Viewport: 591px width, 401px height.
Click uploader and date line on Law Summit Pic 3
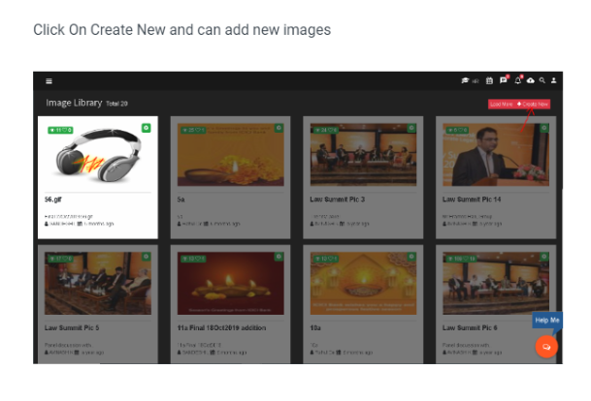point(340,224)
